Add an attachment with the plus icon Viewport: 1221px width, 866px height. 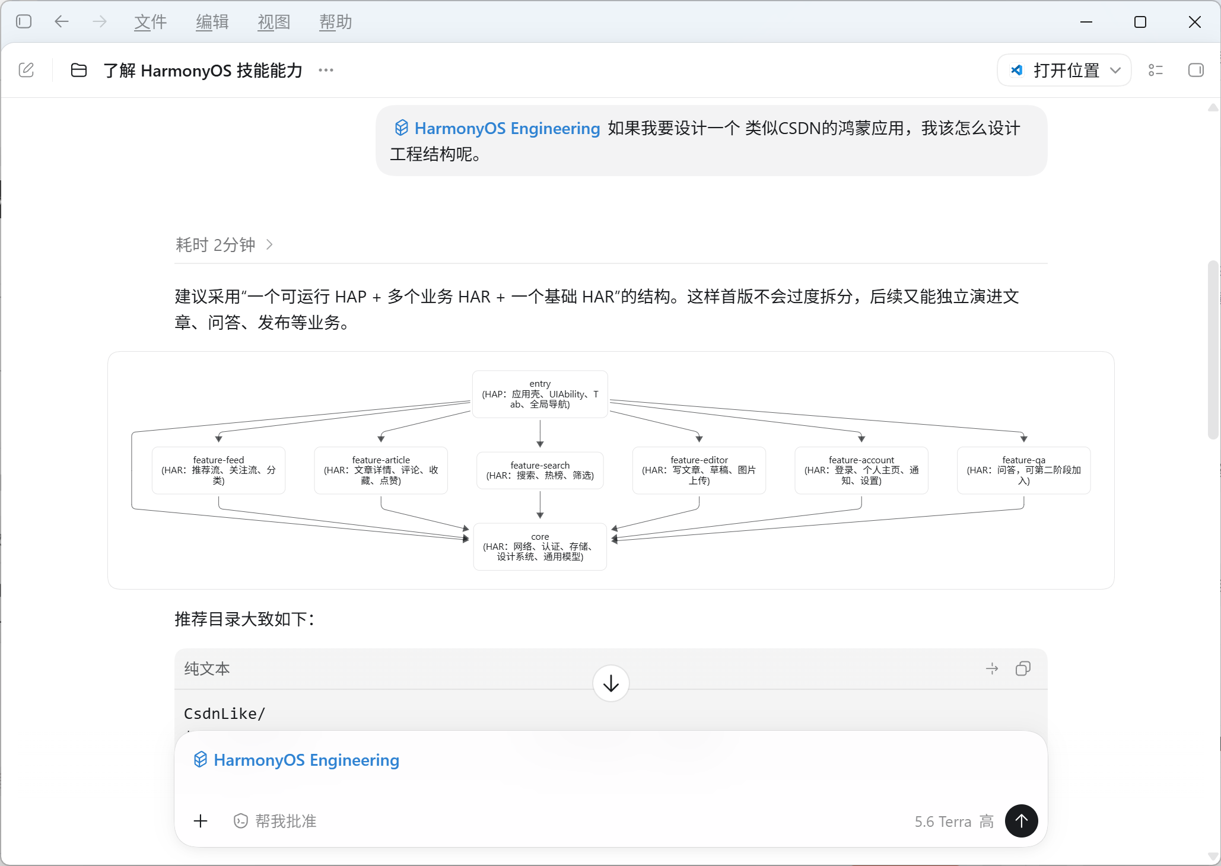(201, 821)
